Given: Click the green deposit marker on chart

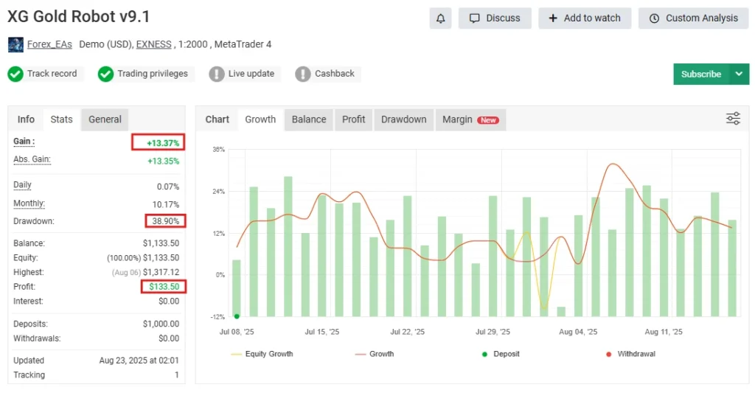Looking at the screenshot, I should [x=237, y=316].
